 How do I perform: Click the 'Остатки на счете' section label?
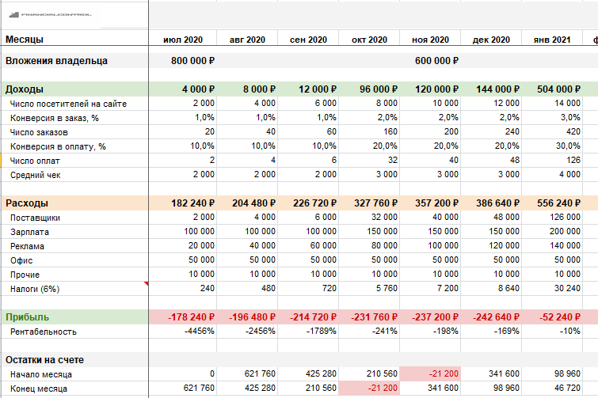coord(44,360)
